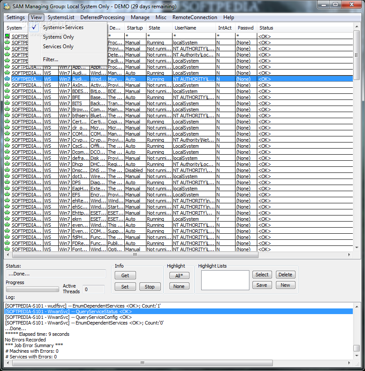
Task: Click the service gear icon of highlighted row
Action: point(7,79)
